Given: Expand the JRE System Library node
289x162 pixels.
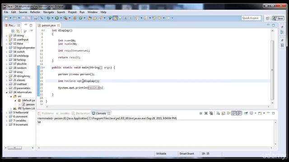Looking at the screenshot, I should click(x=11, y=108).
